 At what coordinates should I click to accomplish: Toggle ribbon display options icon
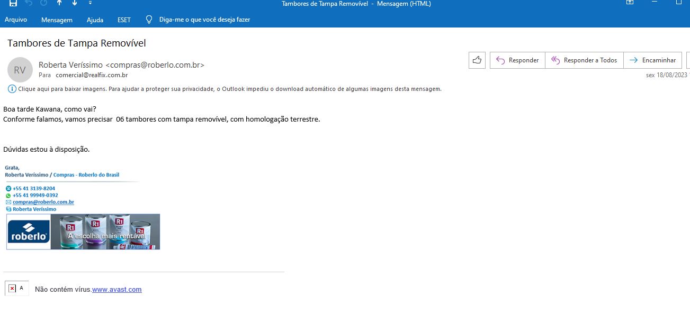click(630, 3)
